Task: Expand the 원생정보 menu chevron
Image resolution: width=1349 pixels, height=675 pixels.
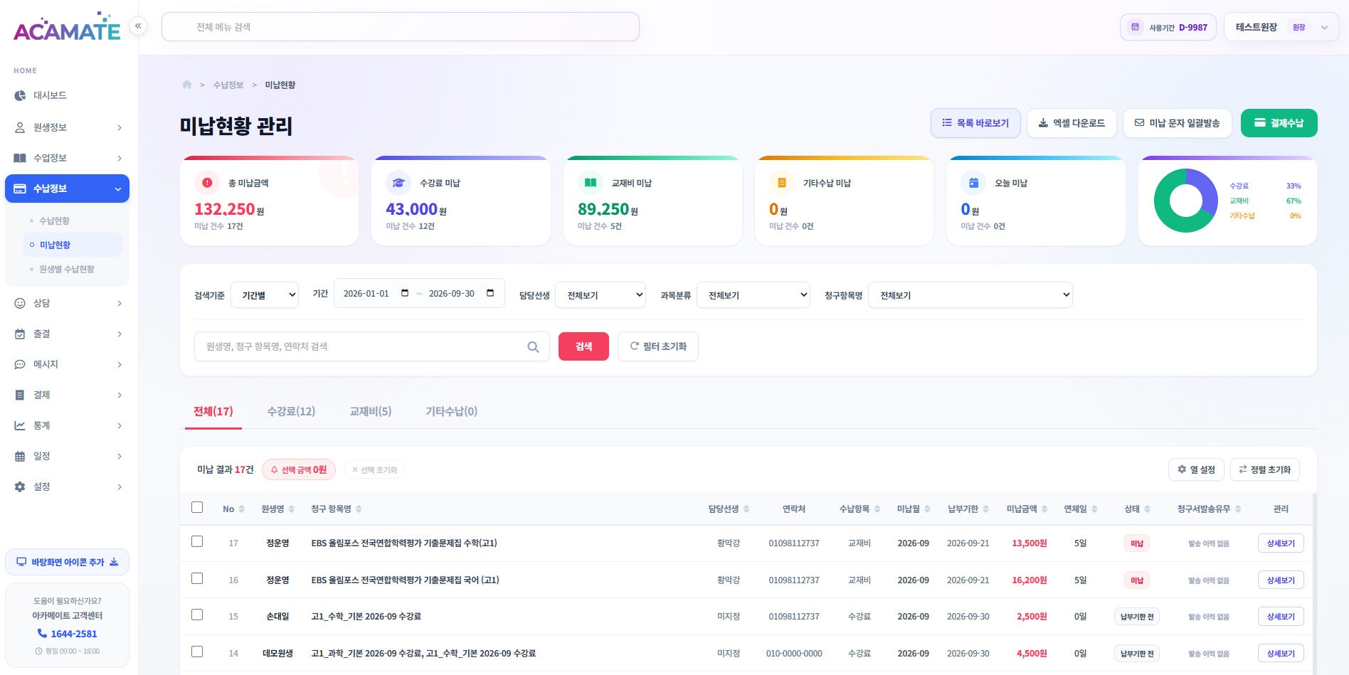Action: (x=120, y=128)
